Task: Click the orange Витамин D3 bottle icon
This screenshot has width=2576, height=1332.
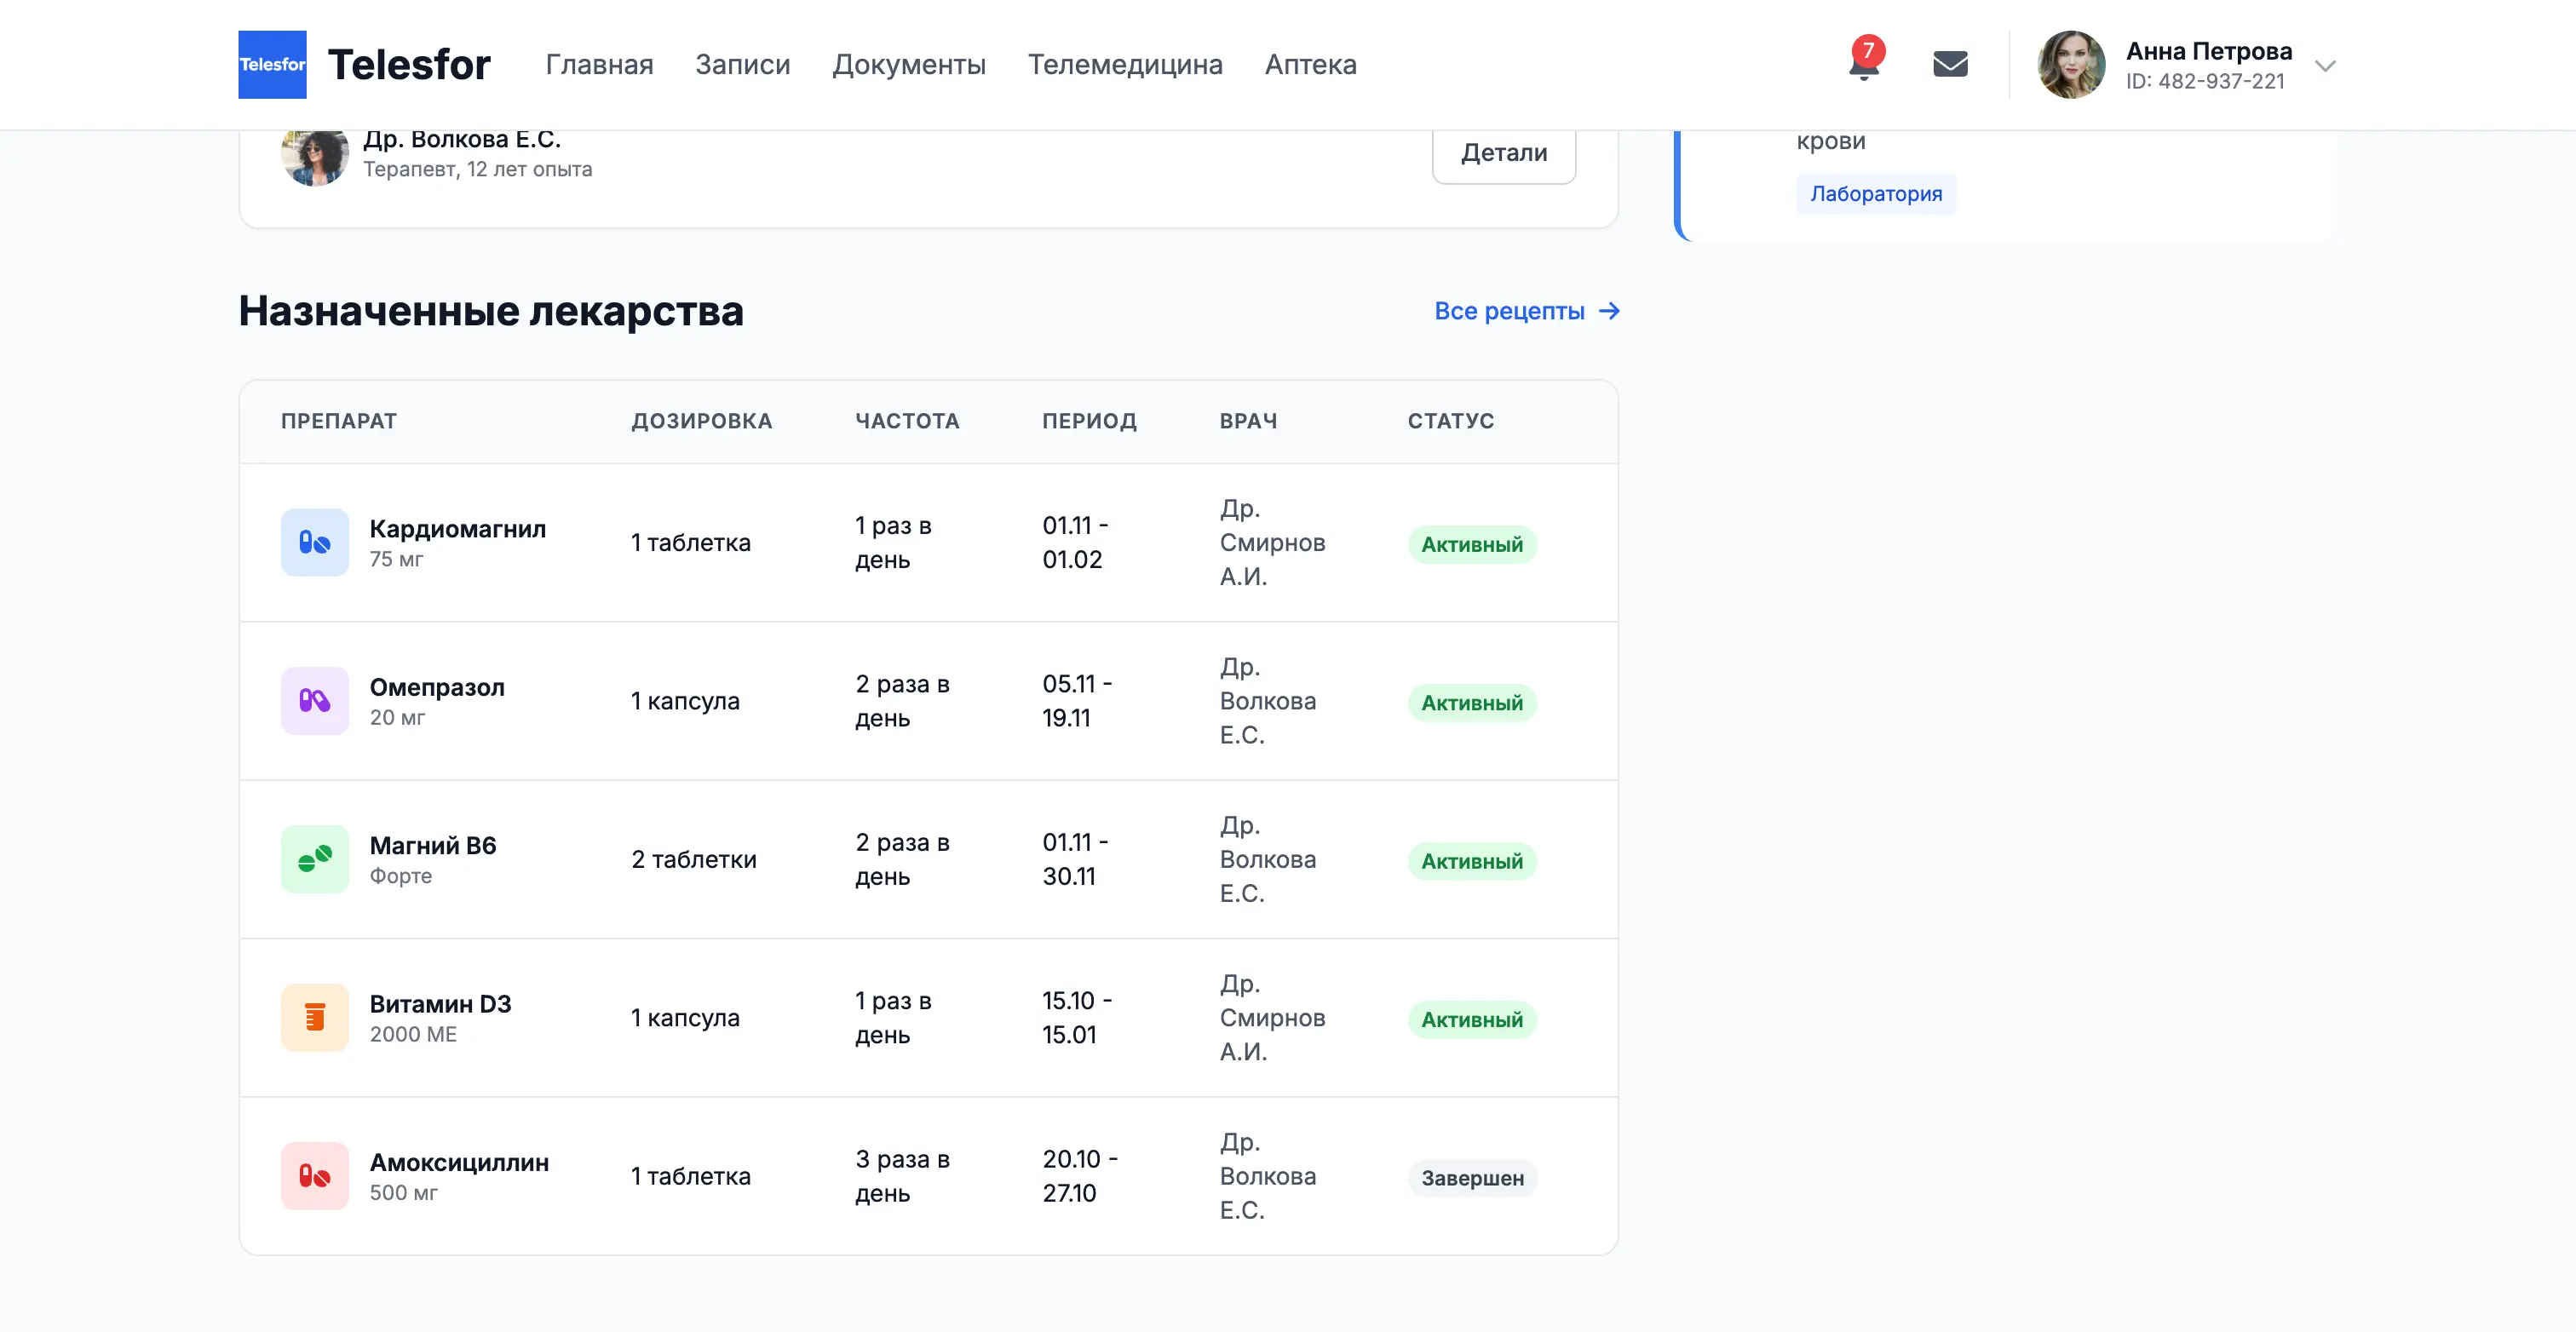Action: point(315,1017)
